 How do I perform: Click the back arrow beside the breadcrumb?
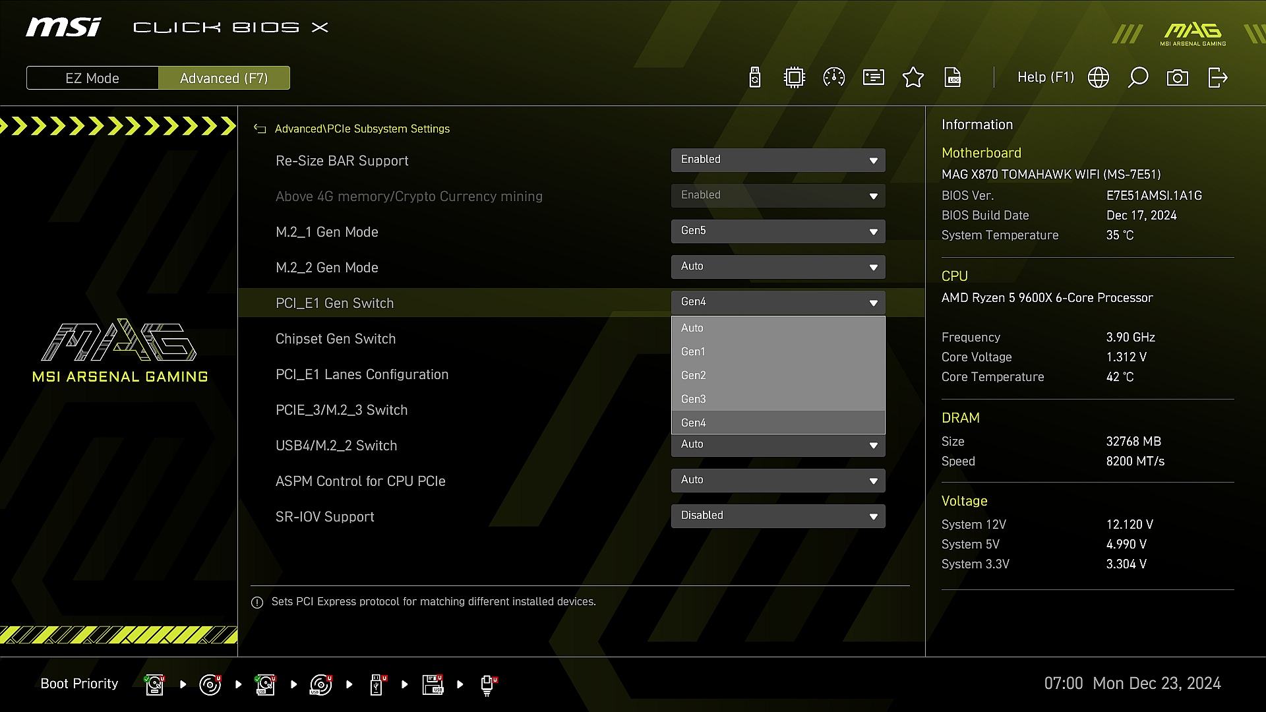(x=260, y=129)
